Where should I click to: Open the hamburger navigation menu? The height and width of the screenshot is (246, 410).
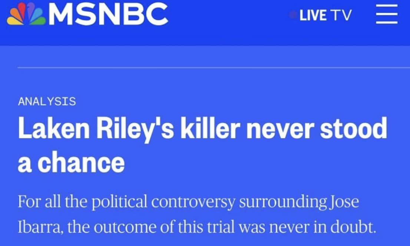387,16
